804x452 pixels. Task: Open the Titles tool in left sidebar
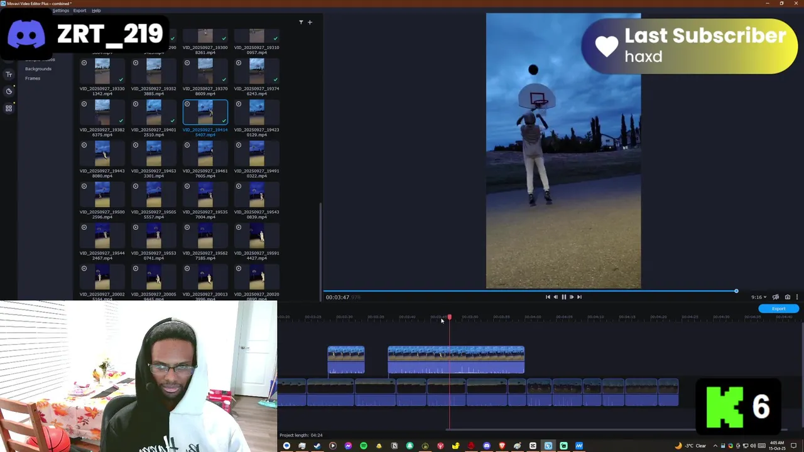click(9, 75)
